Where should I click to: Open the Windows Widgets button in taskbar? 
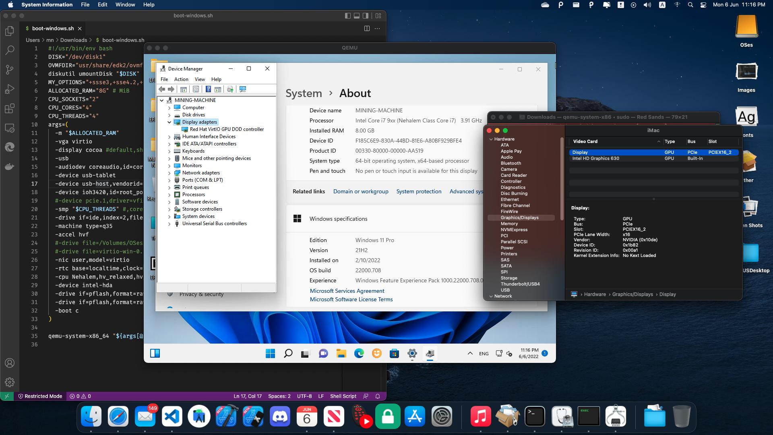point(155,354)
